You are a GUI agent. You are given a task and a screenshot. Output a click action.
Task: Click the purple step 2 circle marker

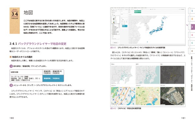click(x=11, y=85)
